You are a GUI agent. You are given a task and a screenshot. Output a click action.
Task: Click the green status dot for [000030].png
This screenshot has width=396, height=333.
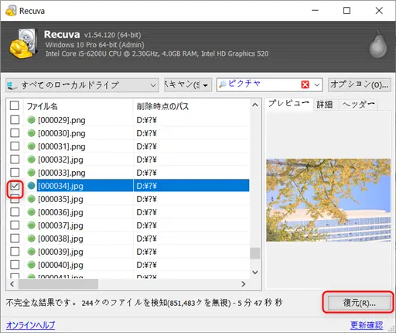[31, 133]
